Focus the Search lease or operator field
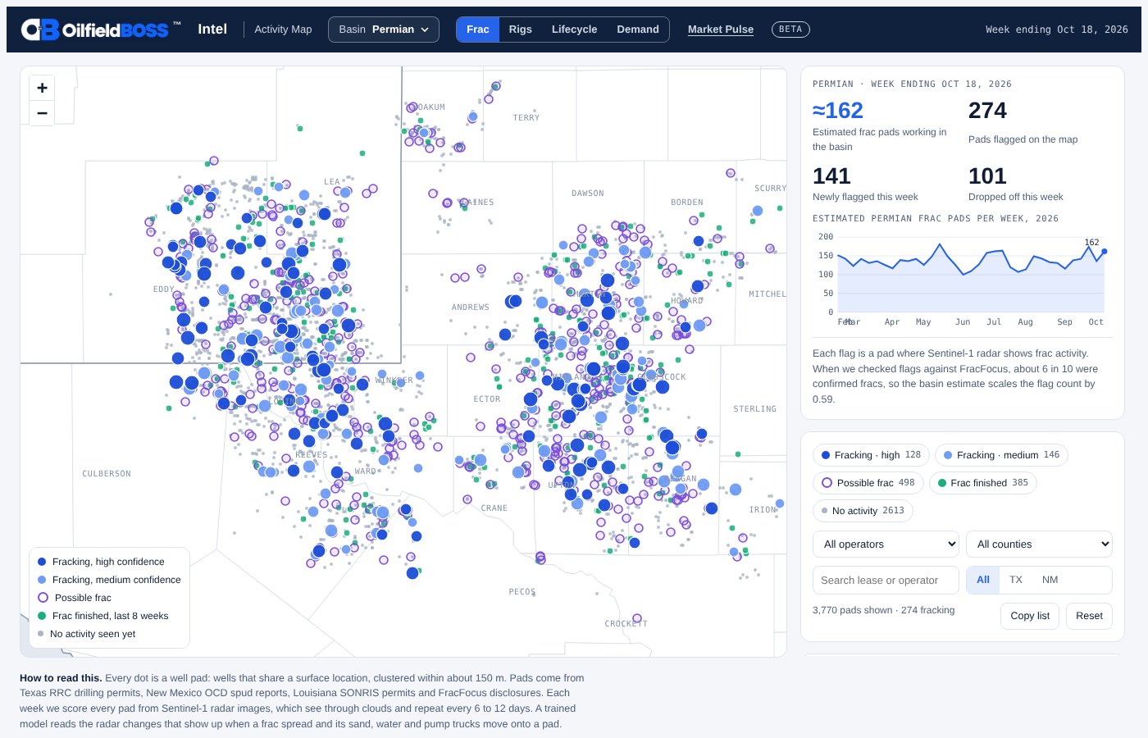The image size is (1148, 738). tap(886, 580)
